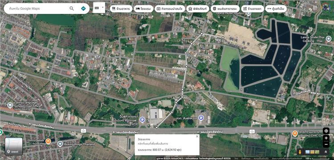This screenshot has height=160, width=334.
Task: Filter by ร้านอาหาร (restaurants) chip
Action: tap(121, 9)
